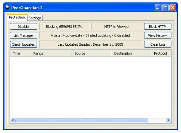Open View History
Image resolution: width=181 pixels, height=133 pixels.
pyautogui.click(x=157, y=35)
